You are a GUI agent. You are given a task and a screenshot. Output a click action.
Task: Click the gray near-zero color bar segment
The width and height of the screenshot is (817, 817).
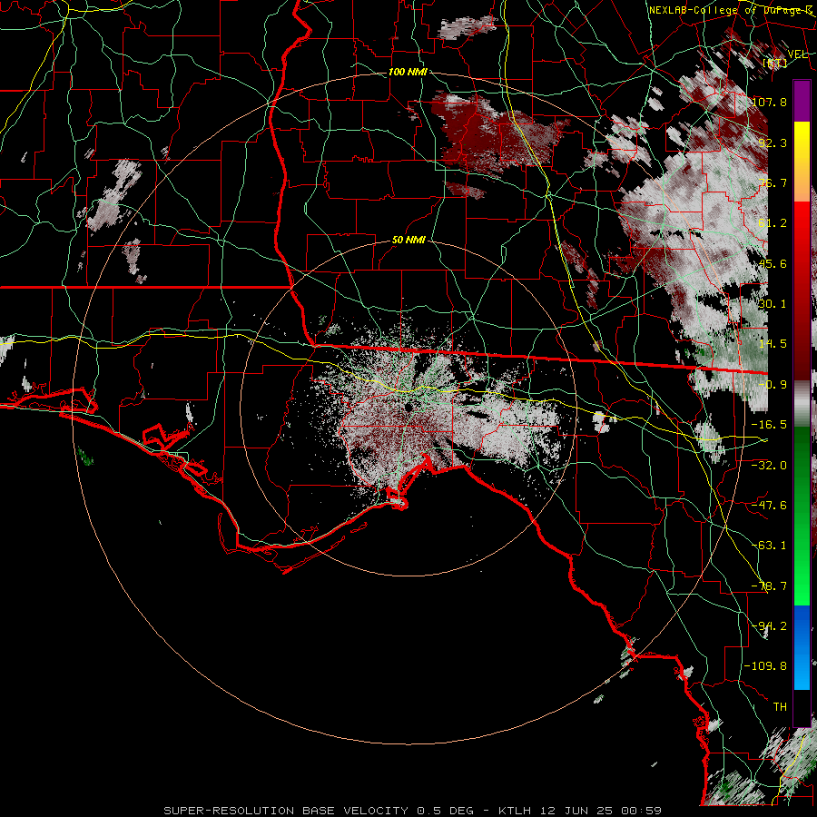(x=802, y=404)
